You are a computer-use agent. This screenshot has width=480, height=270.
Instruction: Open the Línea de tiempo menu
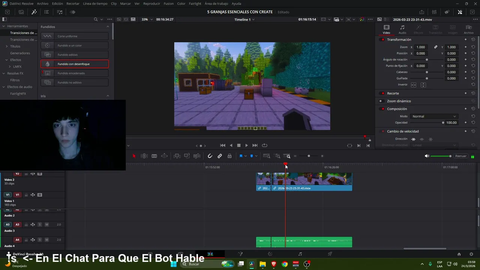tap(95, 3)
